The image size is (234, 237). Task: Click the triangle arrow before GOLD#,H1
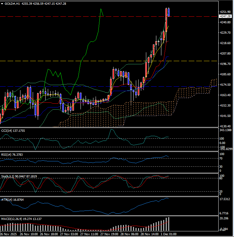[3, 3]
